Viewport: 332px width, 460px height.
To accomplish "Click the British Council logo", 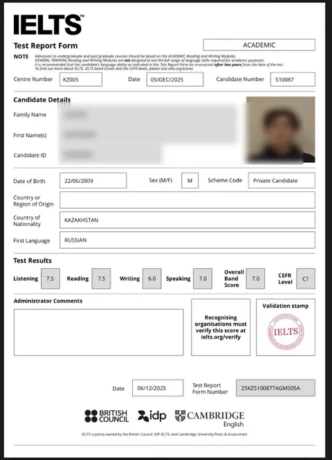I will (107, 416).
